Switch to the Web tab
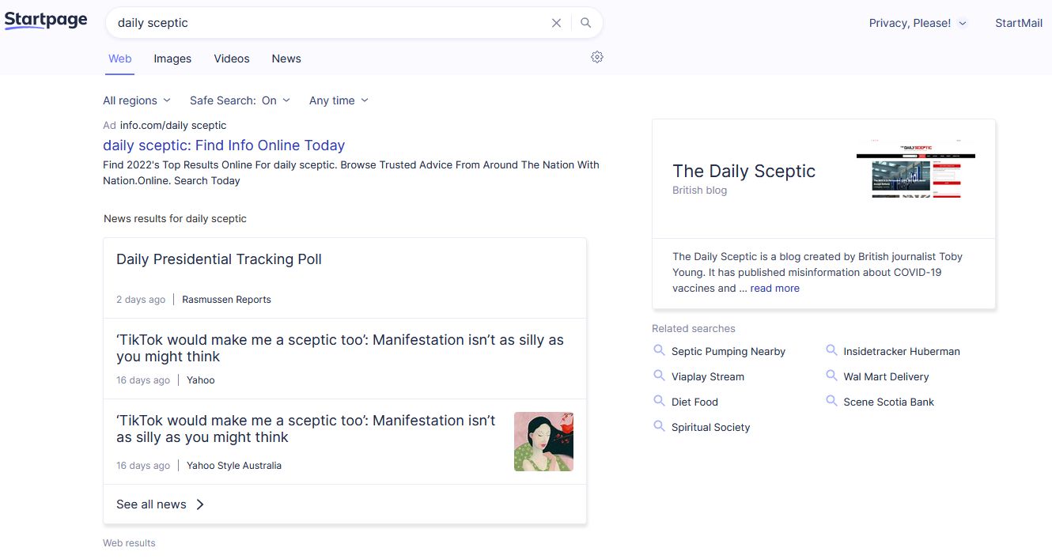 120,59
